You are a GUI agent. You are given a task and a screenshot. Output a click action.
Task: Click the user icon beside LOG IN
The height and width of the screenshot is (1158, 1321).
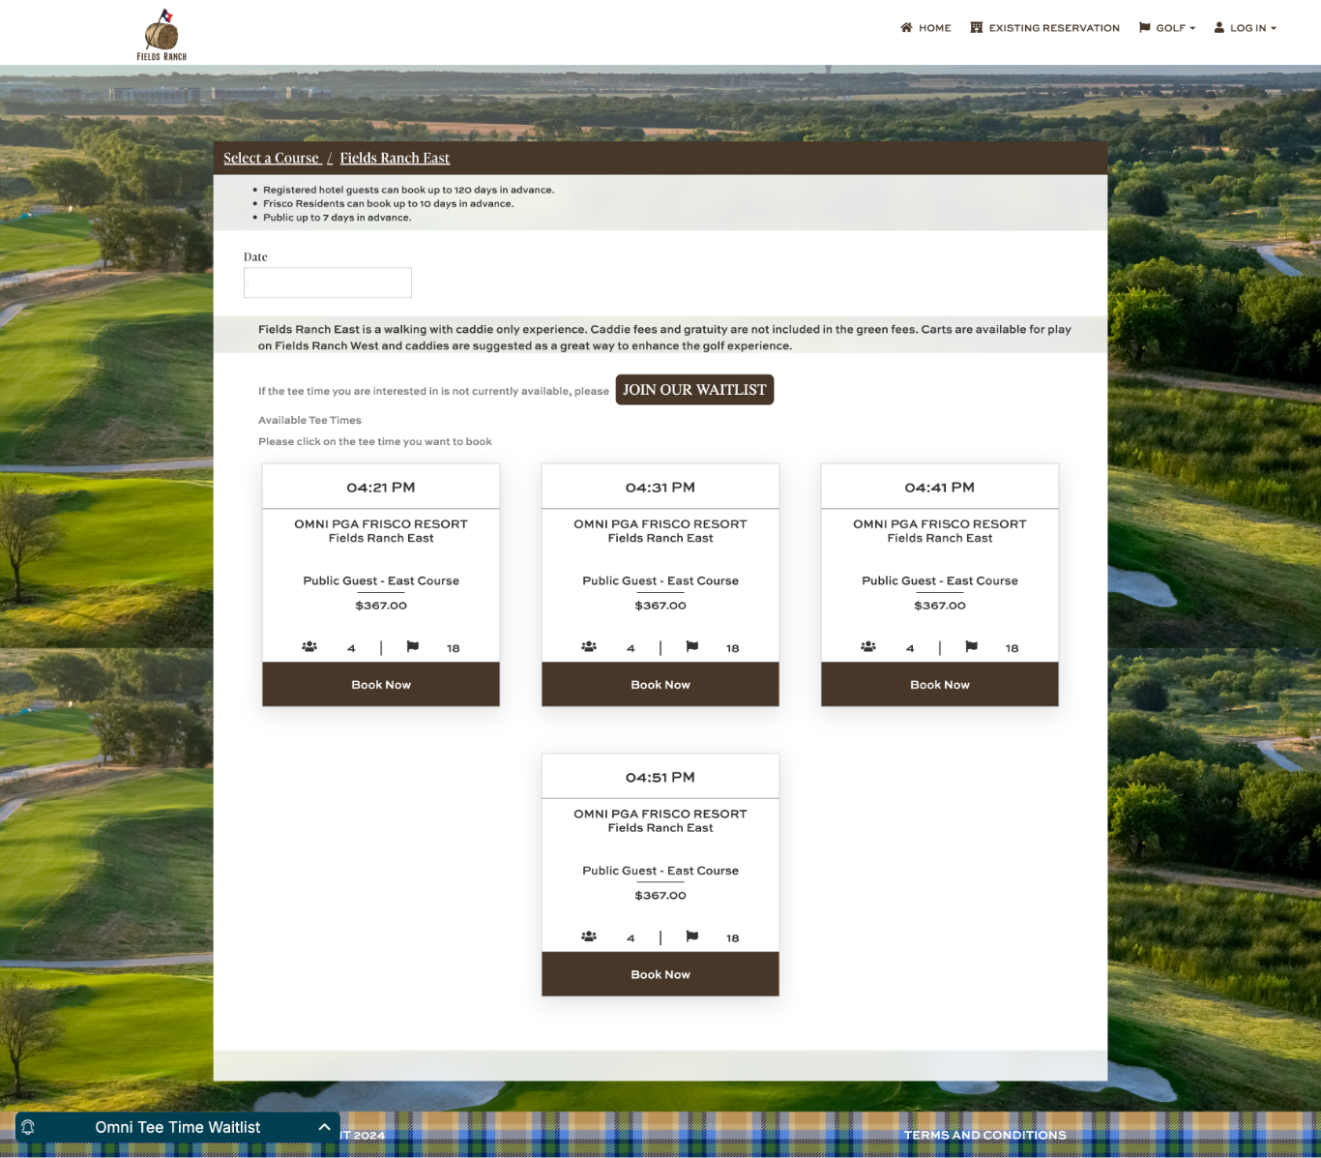pyautogui.click(x=1219, y=28)
